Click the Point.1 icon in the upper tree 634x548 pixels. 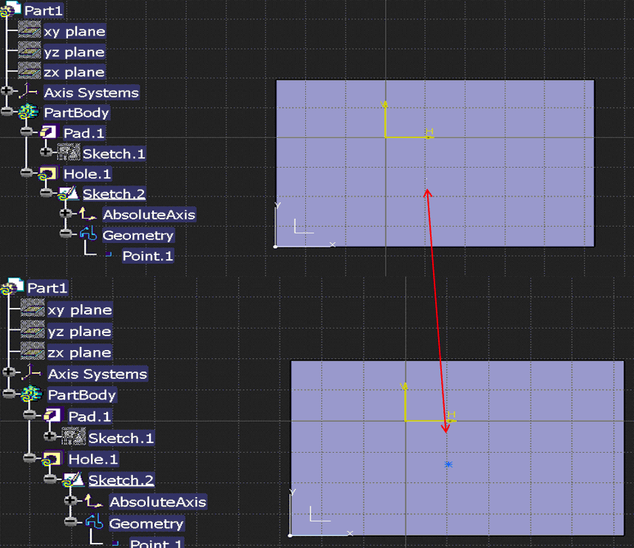pyautogui.click(x=109, y=254)
